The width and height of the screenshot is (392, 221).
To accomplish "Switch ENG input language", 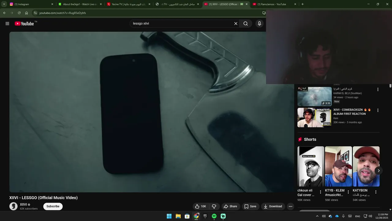I will pos(357,216).
